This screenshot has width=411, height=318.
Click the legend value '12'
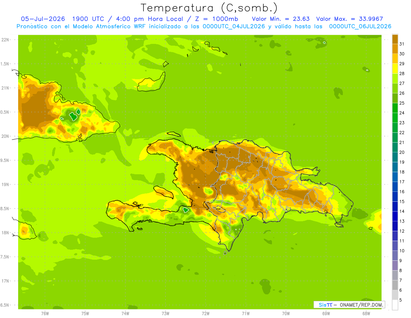(x=402, y=231)
